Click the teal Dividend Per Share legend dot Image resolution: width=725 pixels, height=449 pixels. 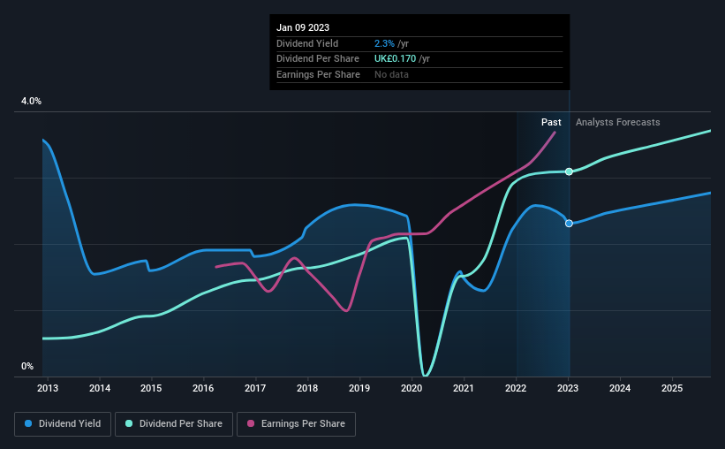tap(129, 423)
